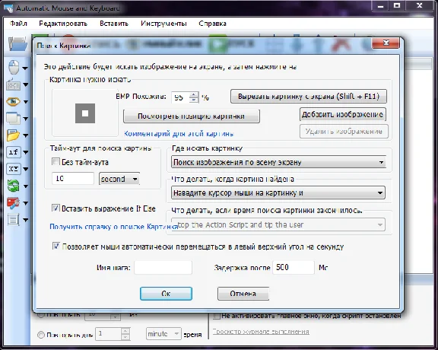The width and height of the screenshot is (438, 350).
Task: Close the Поиск Картинка dialog
Action: (x=386, y=43)
